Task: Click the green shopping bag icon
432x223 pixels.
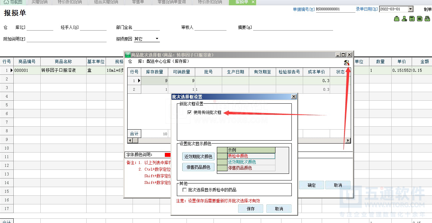Action: pyautogui.click(x=397, y=19)
